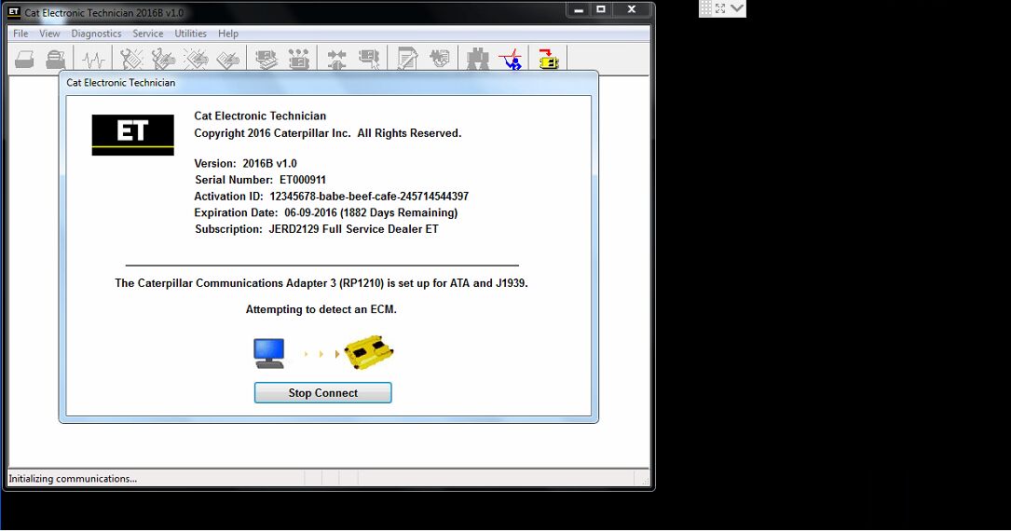Click the 'Subscription: JERD2129 Full Service Dealer ET' line
The height and width of the screenshot is (531, 1011).
click(317, 229)
